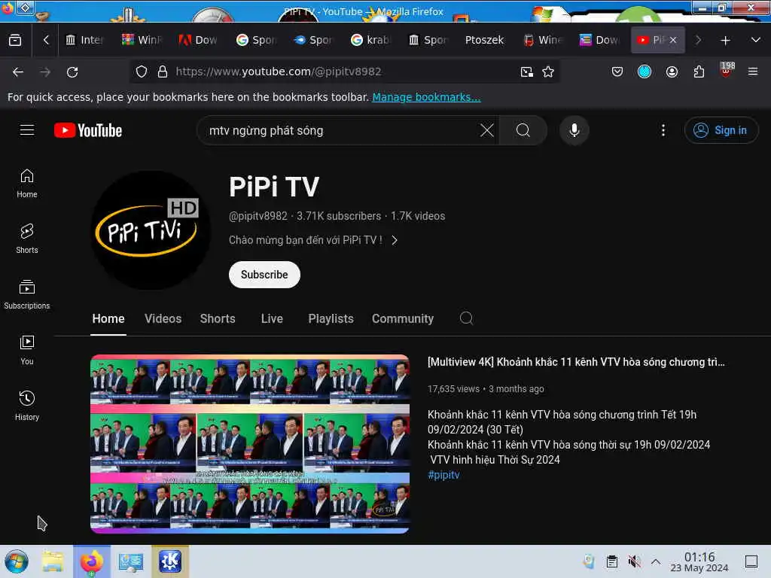
Task: Open the Multiview 4K video title
Action: 576,362
